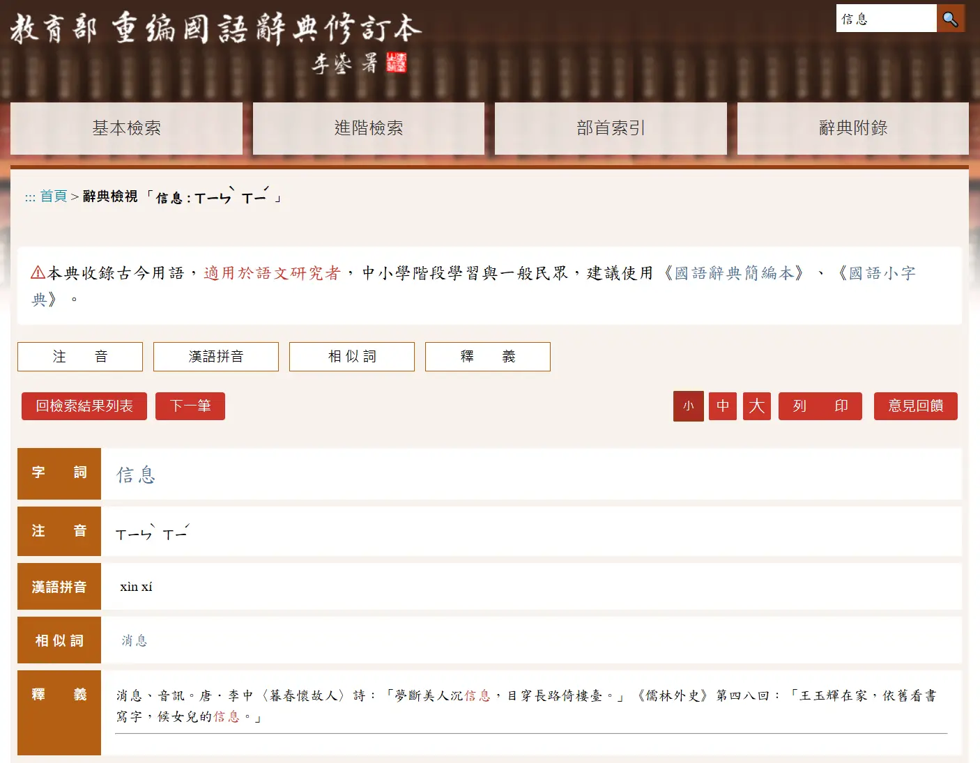This screenshot has height=763, width=980.
Task: Switch to 部首索引 tab
Action: click(611, 128)
